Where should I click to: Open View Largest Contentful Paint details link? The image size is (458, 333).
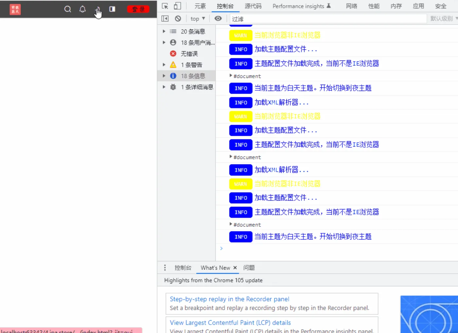click(230, 323)
